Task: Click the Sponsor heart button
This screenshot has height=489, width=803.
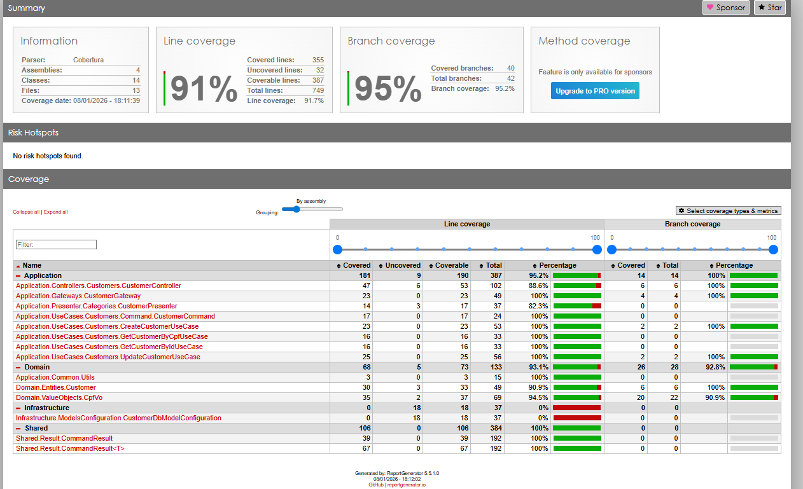Action: coord(725,8)
